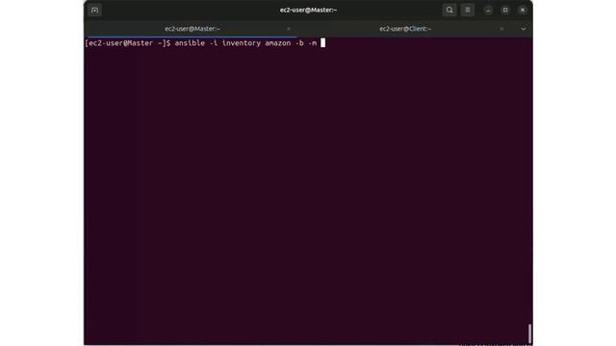
Task: Click the window title ec2-user@Master:~
Action: click(308, 10)
